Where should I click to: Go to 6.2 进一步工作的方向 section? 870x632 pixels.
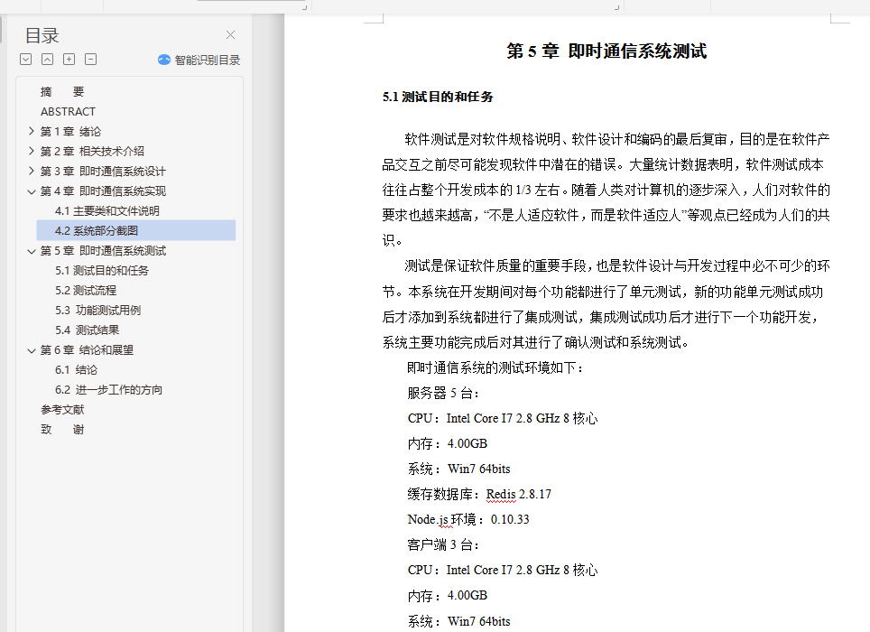point(108,389)
